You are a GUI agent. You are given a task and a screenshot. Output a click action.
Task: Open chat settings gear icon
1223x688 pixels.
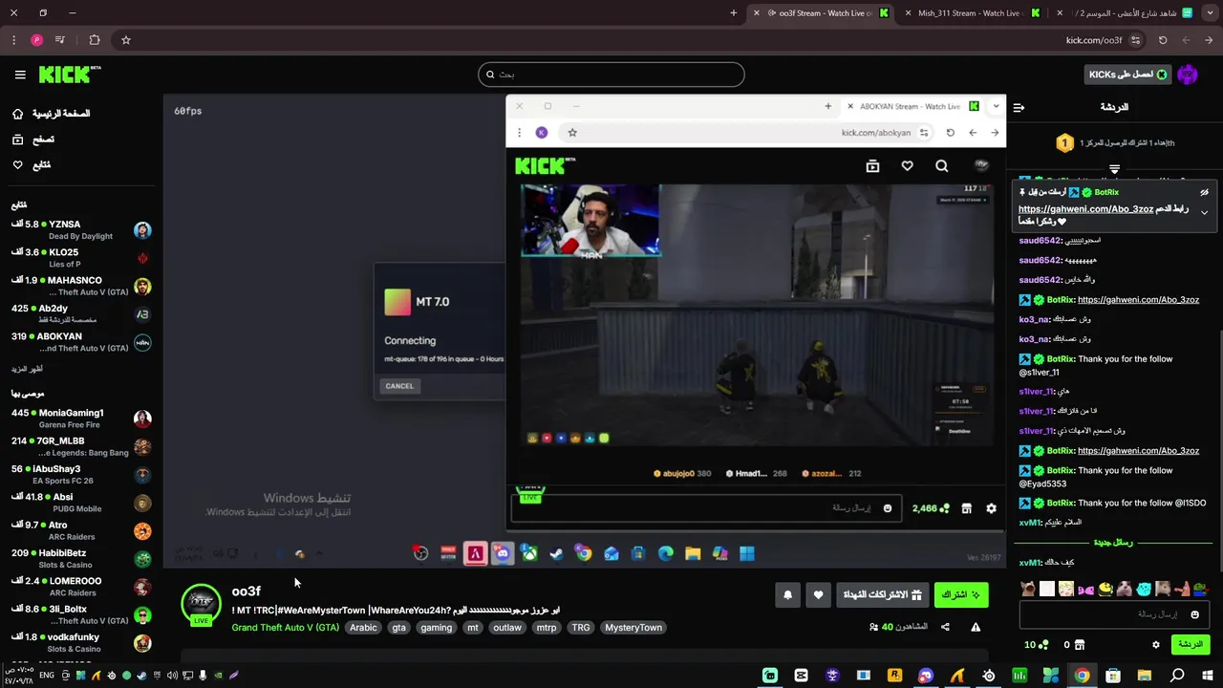[1155, 645]
